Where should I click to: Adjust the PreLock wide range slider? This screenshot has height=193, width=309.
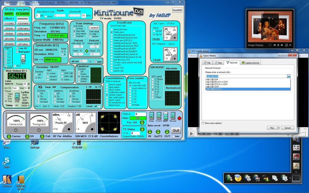[78, 46]
